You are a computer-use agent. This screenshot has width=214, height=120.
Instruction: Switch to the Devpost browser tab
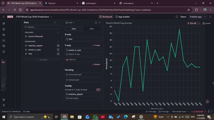pyautogui.click(x=61, y=3)
